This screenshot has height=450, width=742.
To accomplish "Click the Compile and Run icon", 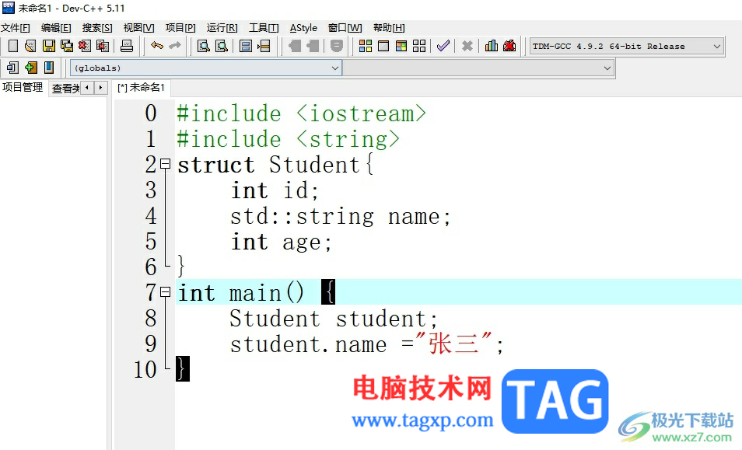I will 401,46.
